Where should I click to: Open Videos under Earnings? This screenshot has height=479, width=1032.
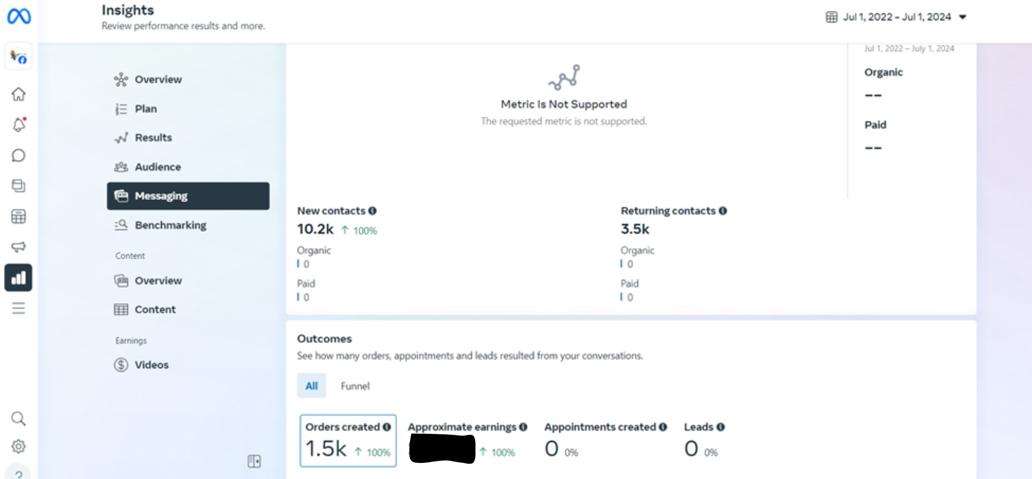pyautogui.click(x=152, y=365)
